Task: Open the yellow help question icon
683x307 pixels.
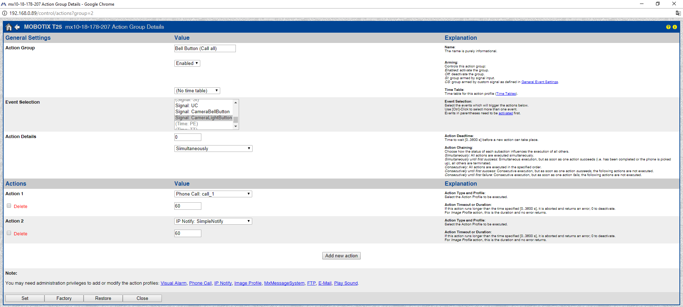Action: tap(668, 27)
